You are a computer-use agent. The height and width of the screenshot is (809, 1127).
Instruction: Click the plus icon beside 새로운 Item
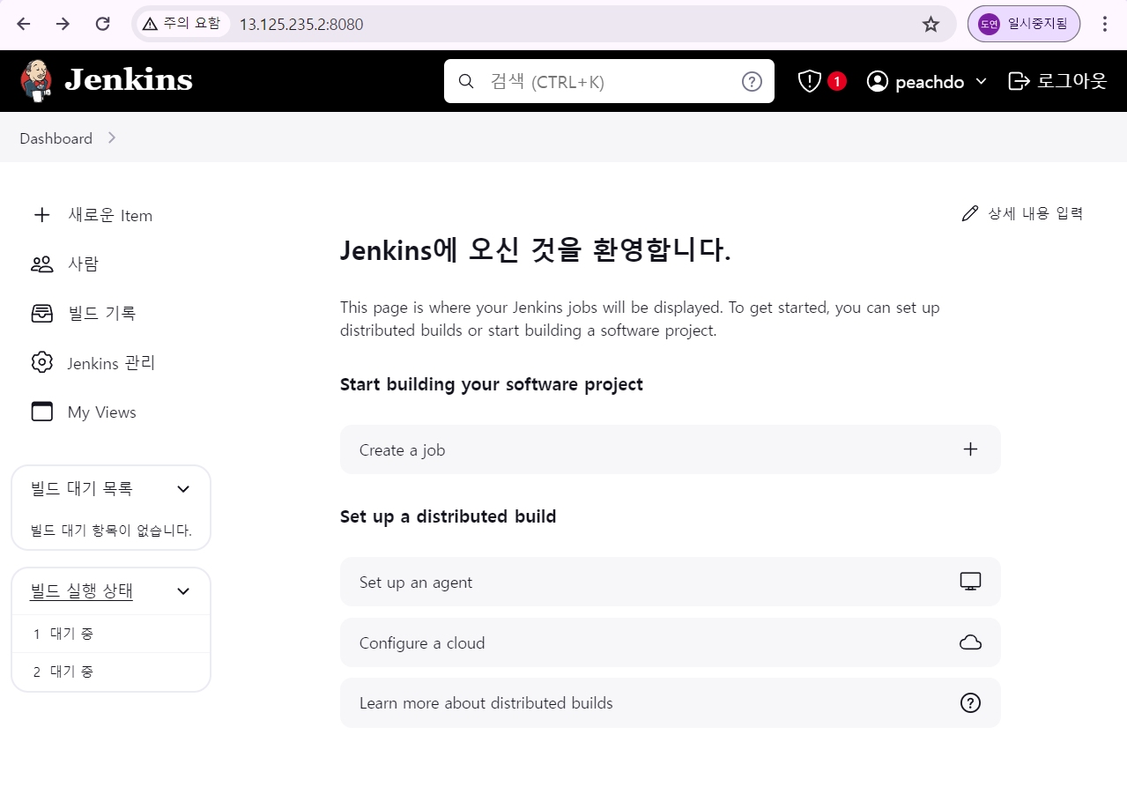[41, 215]
